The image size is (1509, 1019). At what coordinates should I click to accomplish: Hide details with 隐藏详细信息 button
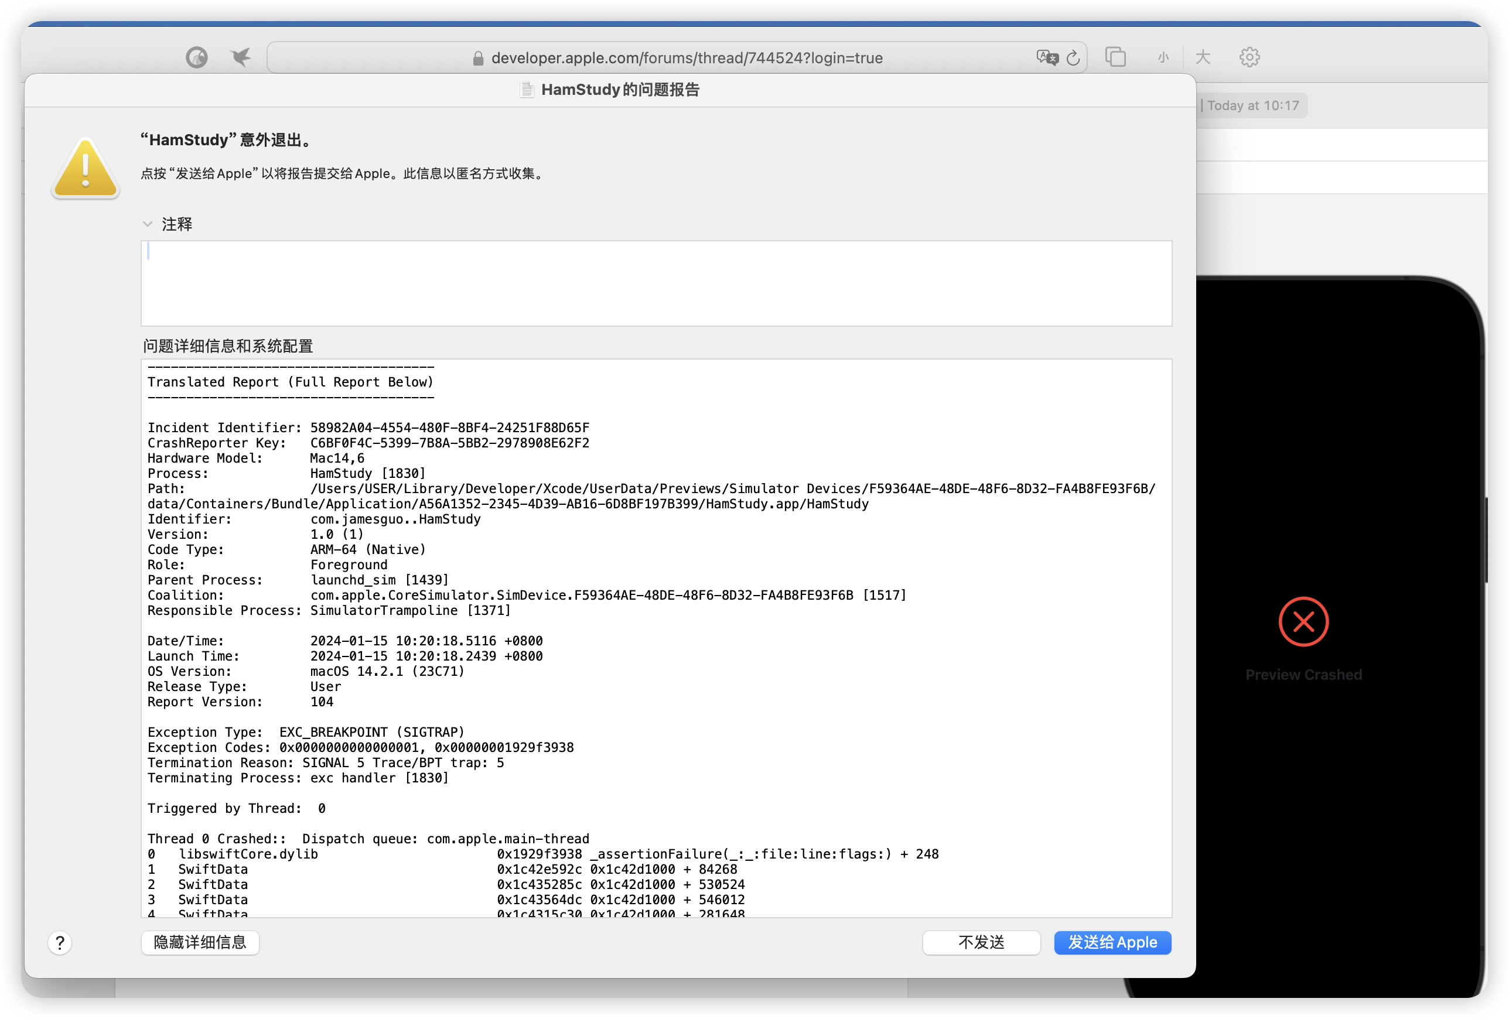[200, 942]
